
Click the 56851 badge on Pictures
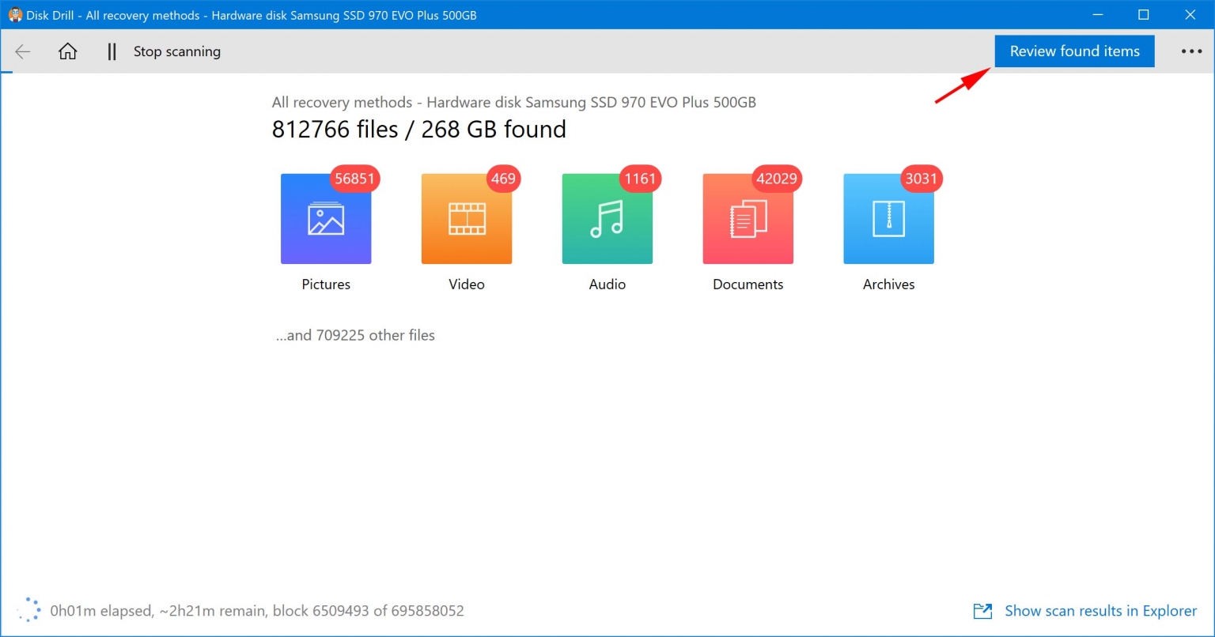point(354,179)
